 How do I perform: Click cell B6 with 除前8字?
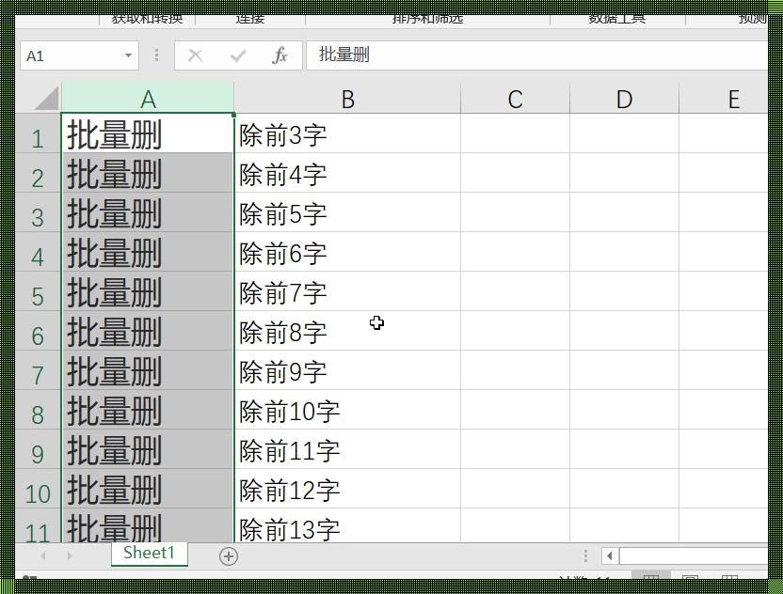tap(347, 331)
